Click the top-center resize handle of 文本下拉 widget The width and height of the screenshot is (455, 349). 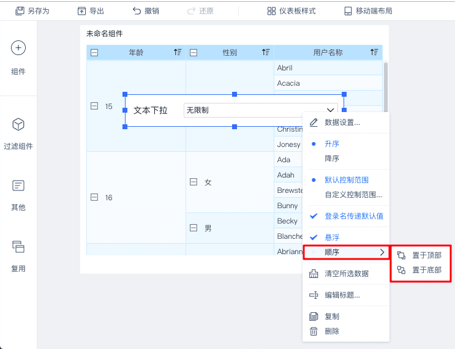coord(235,94)
